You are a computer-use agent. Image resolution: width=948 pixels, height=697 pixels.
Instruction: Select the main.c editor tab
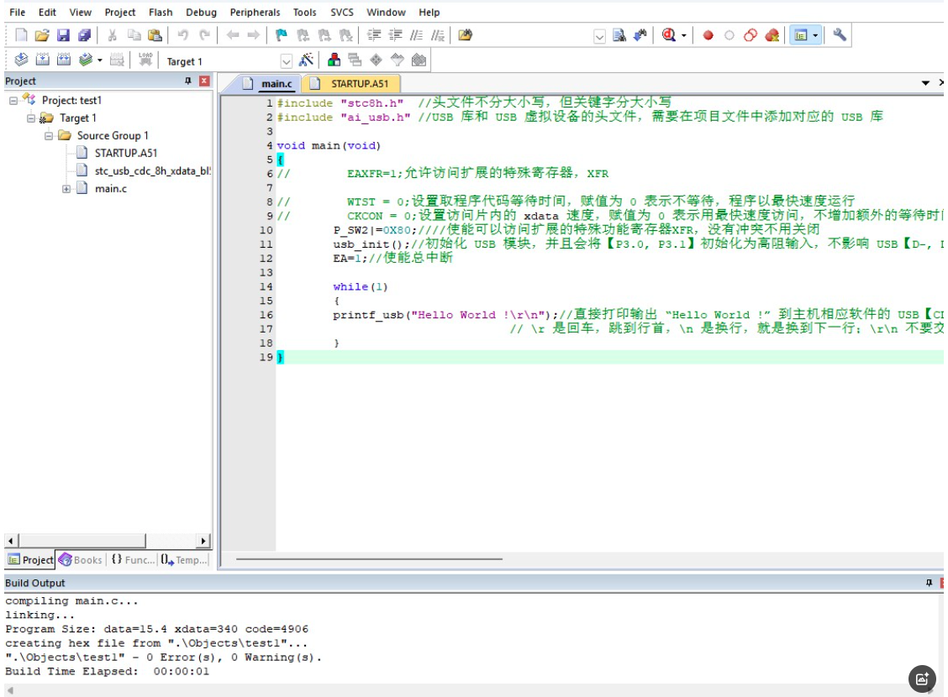pyautogui.click(x=268, y=83)
